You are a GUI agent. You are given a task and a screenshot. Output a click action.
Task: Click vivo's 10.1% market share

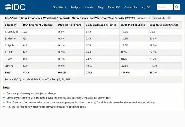pyautogui.click(x=61, y=59)
